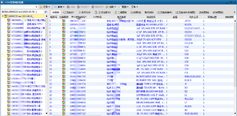
Task: Click the 视图 view icon in toolbar
Action: click(120, 7)
